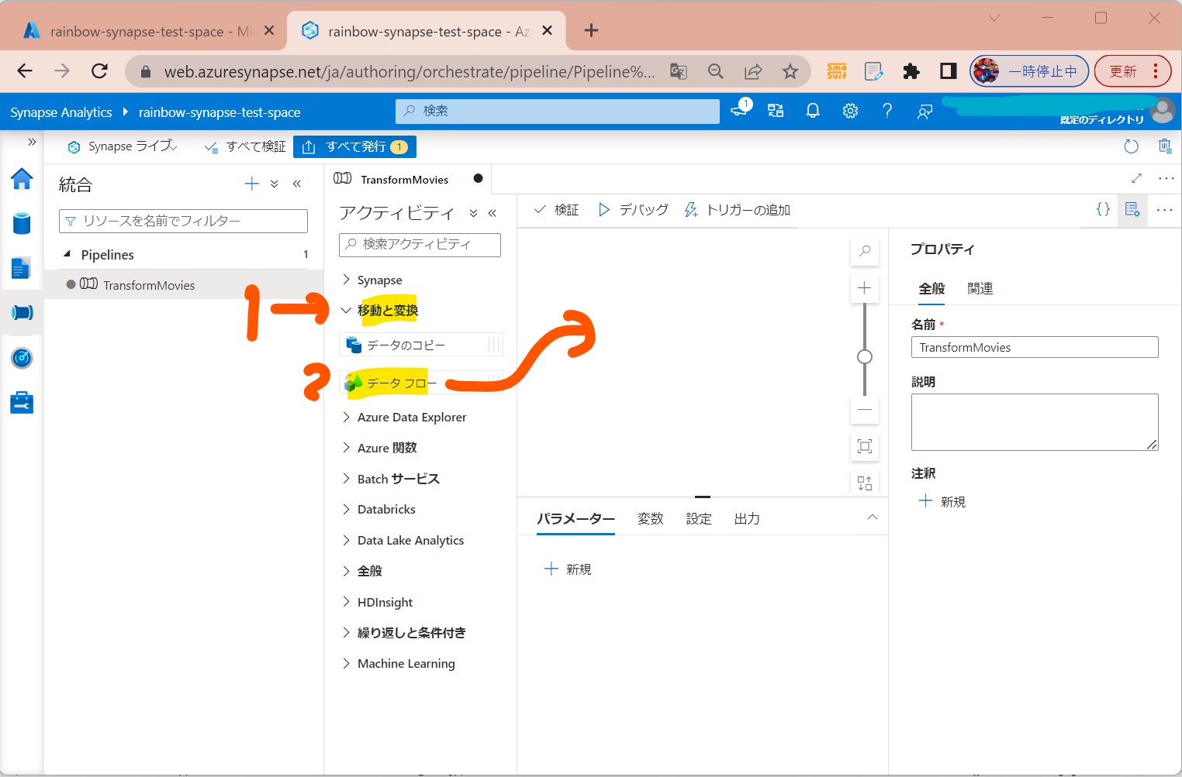Switch to the 出力 tab
The height and width of the screenshot is (777, 1182).
pyautogui.click(x=747, y=519)
